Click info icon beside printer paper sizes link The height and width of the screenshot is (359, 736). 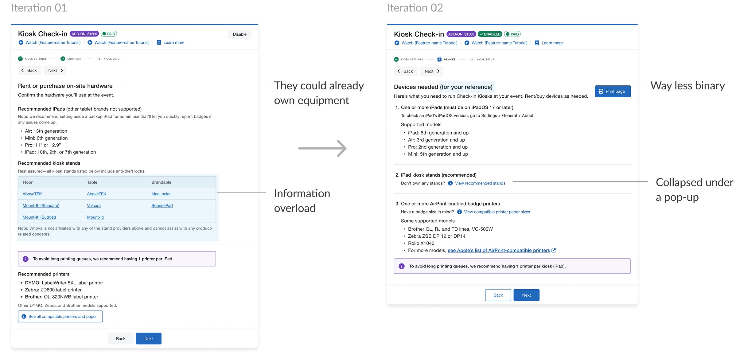(459, 212)
